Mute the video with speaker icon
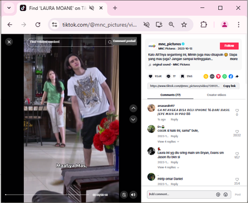 133,195
